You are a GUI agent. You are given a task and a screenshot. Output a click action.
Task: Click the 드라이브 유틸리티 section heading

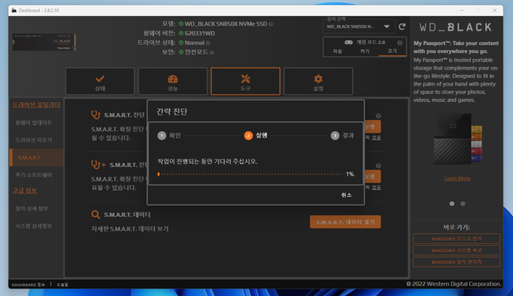tap(37, 104)
